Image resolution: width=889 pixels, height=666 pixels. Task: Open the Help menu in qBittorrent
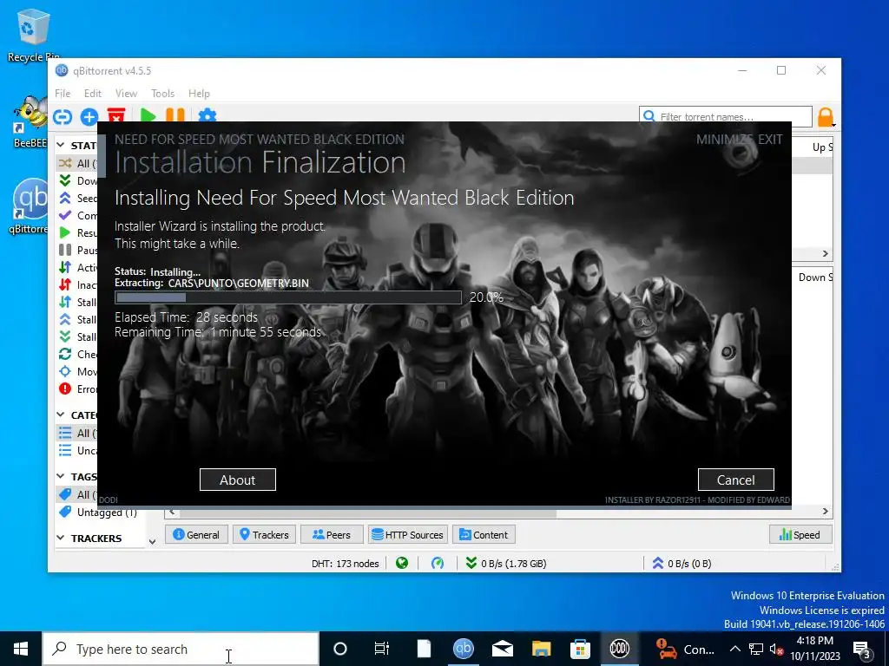coord(199,94)
